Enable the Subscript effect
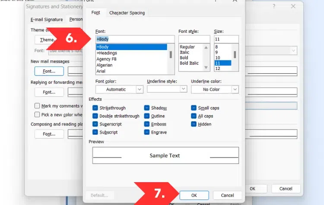 (x=95, y=132)
